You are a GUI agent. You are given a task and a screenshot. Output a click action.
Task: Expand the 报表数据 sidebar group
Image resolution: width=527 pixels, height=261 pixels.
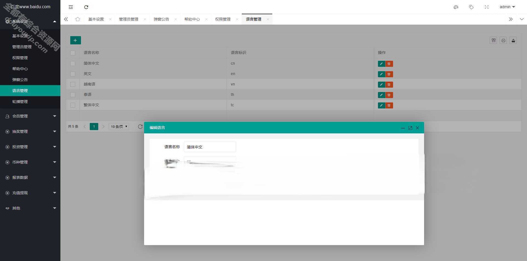tap(30, 177)
